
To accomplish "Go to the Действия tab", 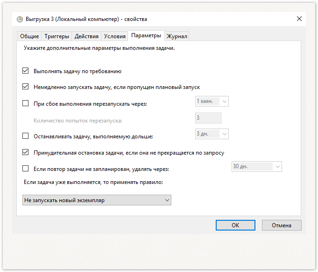I will (86, 36).
